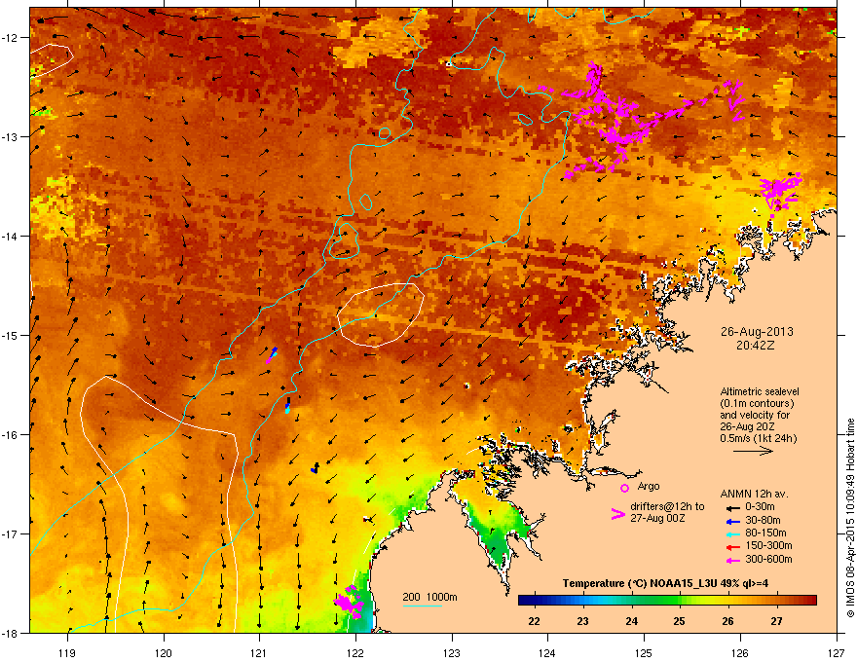Click the latitude axis label -16
The height and width of the screenshot is (662, 857).
point(10,435)
